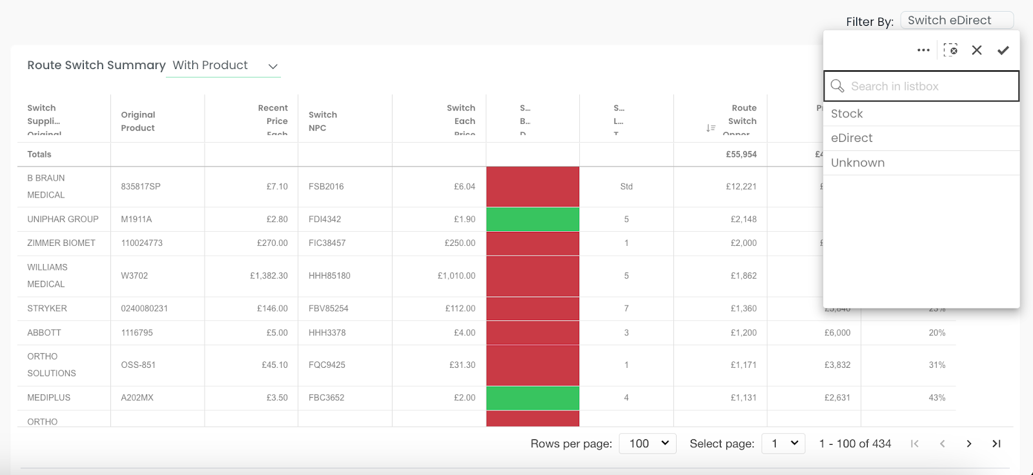Go to the previous page arrow

coord(942,443)
